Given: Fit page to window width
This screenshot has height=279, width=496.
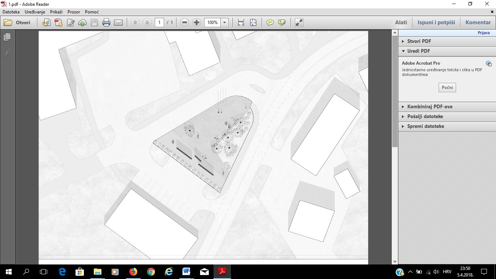Looking at the screenshot, I should pyautogui.click(x=241, y=23).
